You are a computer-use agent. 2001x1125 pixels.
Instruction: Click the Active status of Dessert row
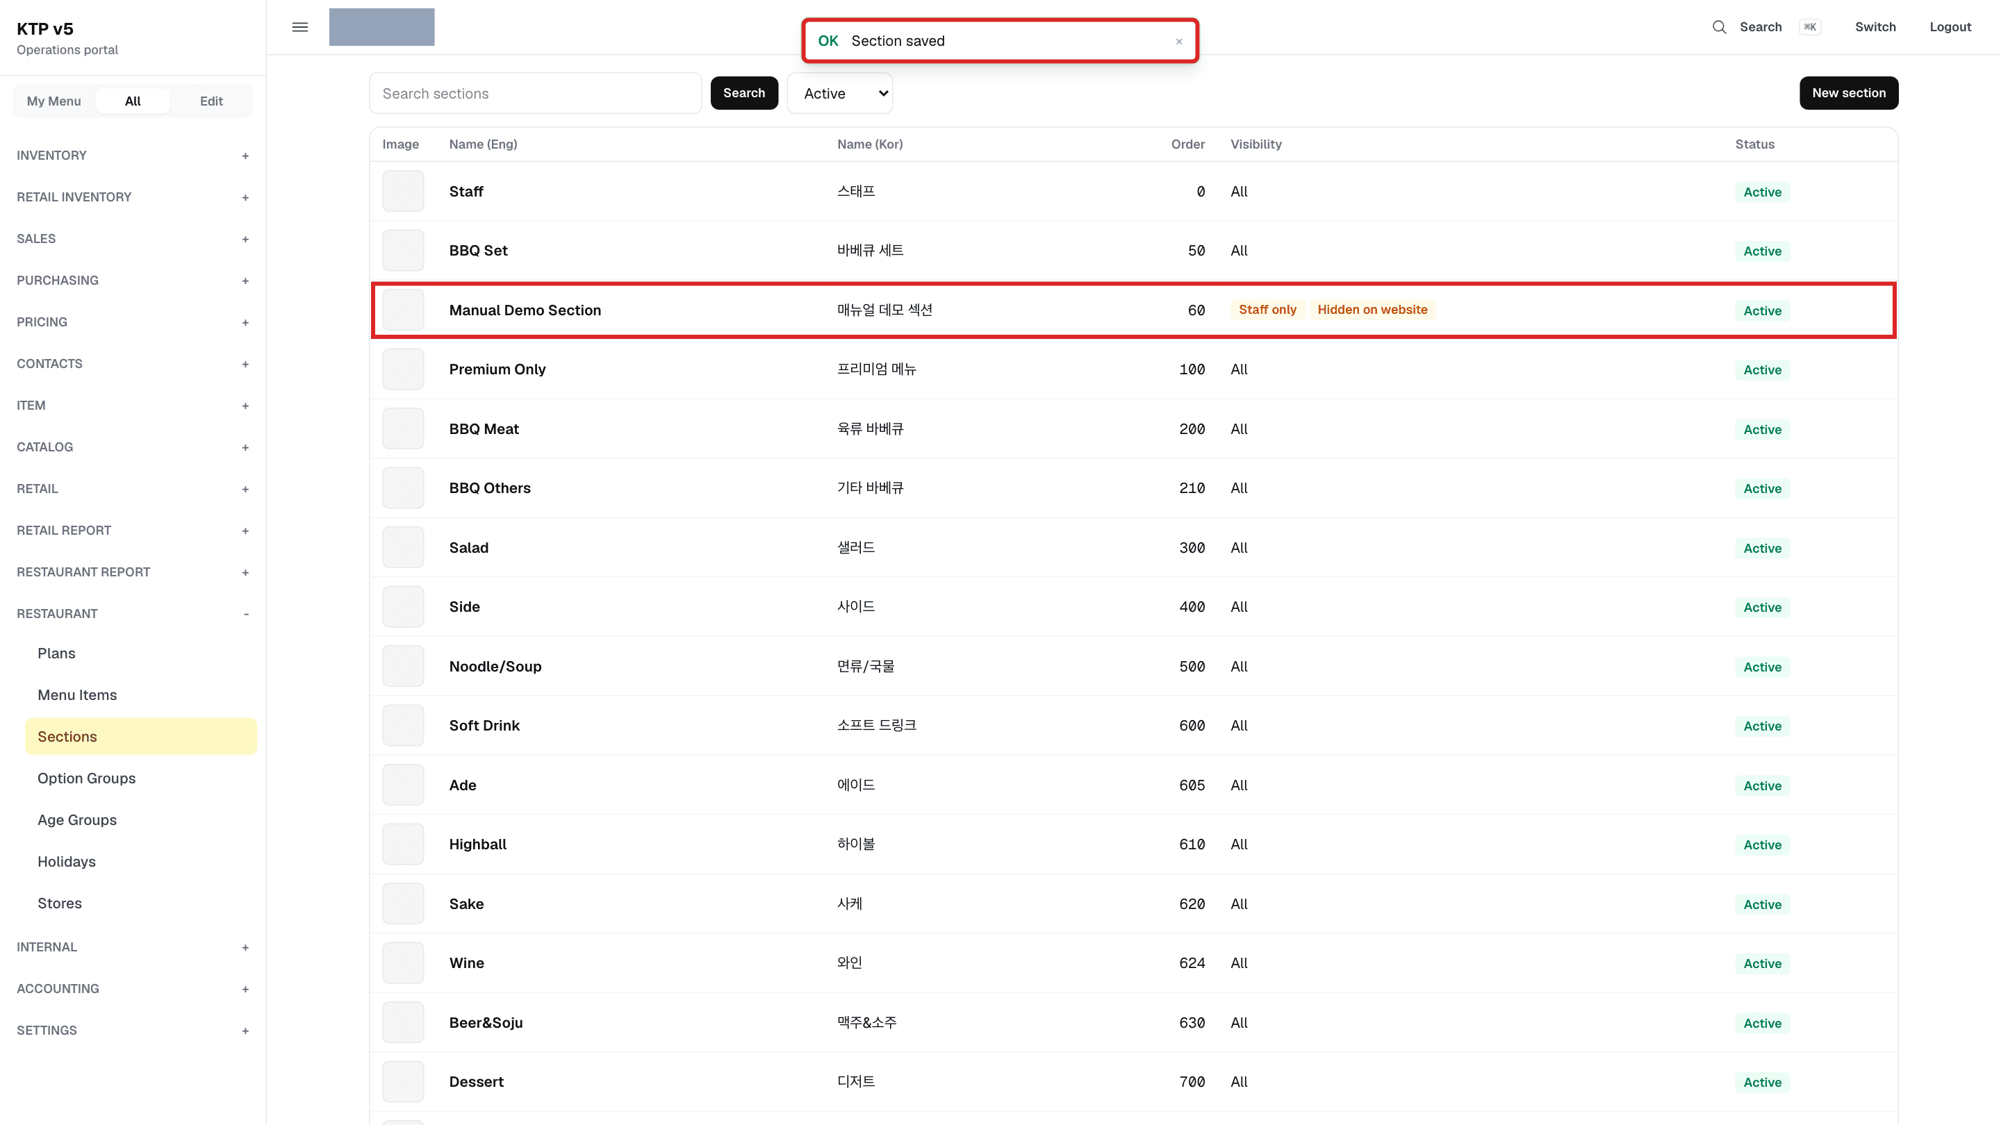(1762, 1083)
